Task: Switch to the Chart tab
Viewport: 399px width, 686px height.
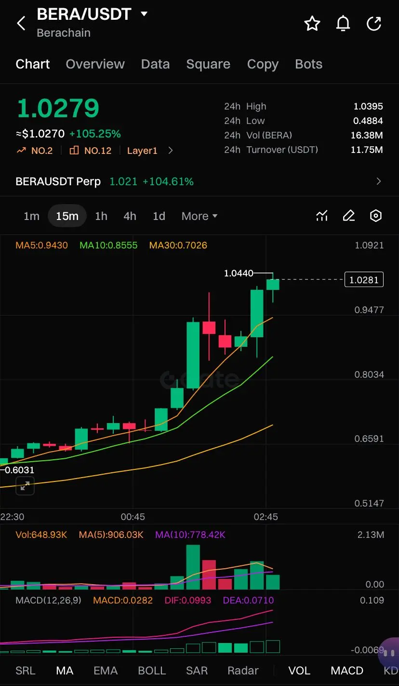Action: click(33, 64)
